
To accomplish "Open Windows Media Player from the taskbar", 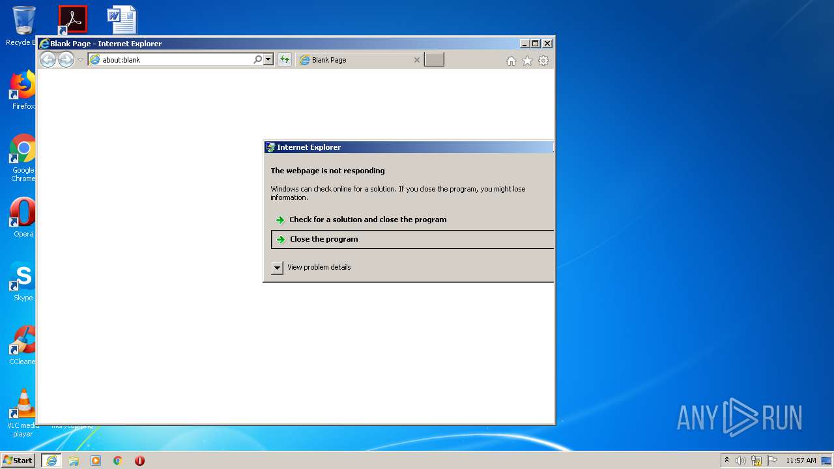I will click(96, 461).
